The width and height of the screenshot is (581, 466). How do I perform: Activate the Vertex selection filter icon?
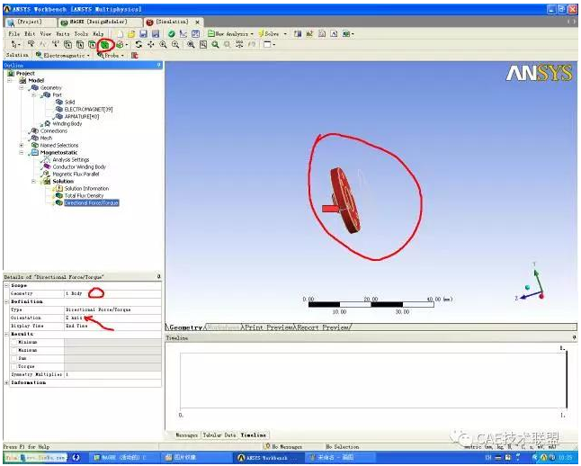67,45
